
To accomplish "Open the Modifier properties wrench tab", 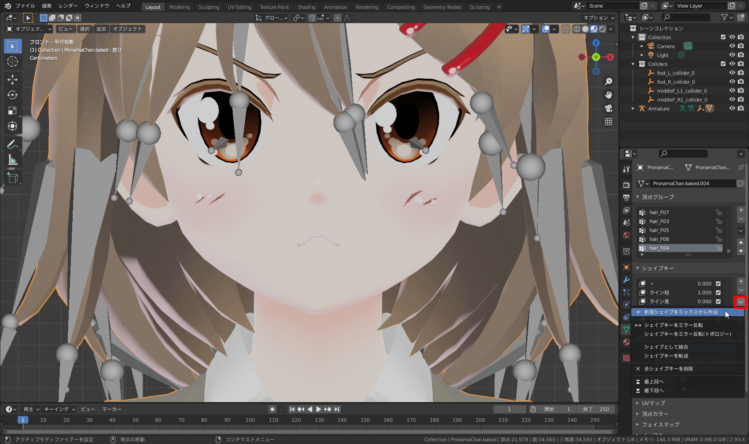I will point(626,280).
